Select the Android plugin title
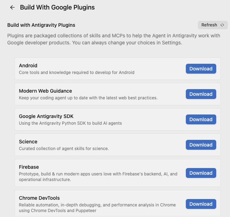 [x=28, y=66]
